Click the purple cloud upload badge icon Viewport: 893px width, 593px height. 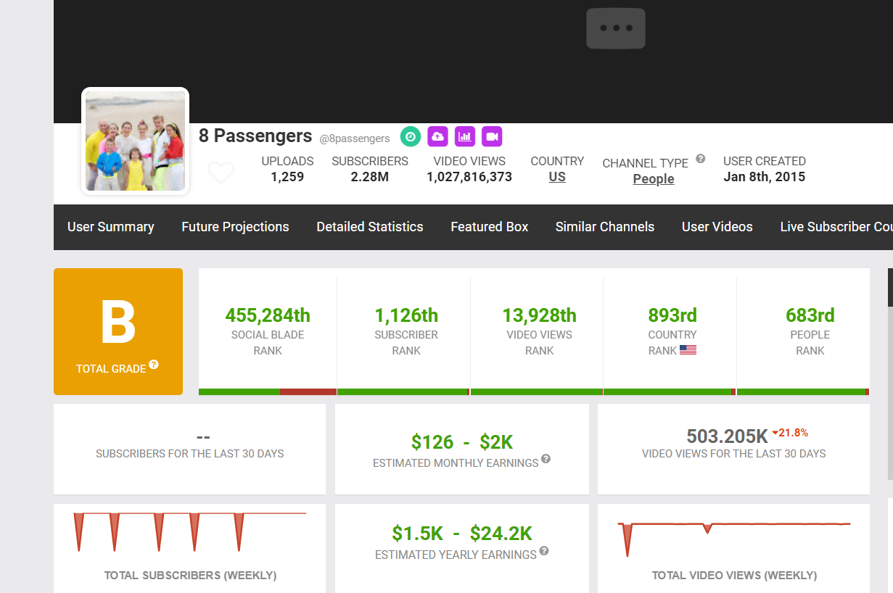tap(437, 136)
